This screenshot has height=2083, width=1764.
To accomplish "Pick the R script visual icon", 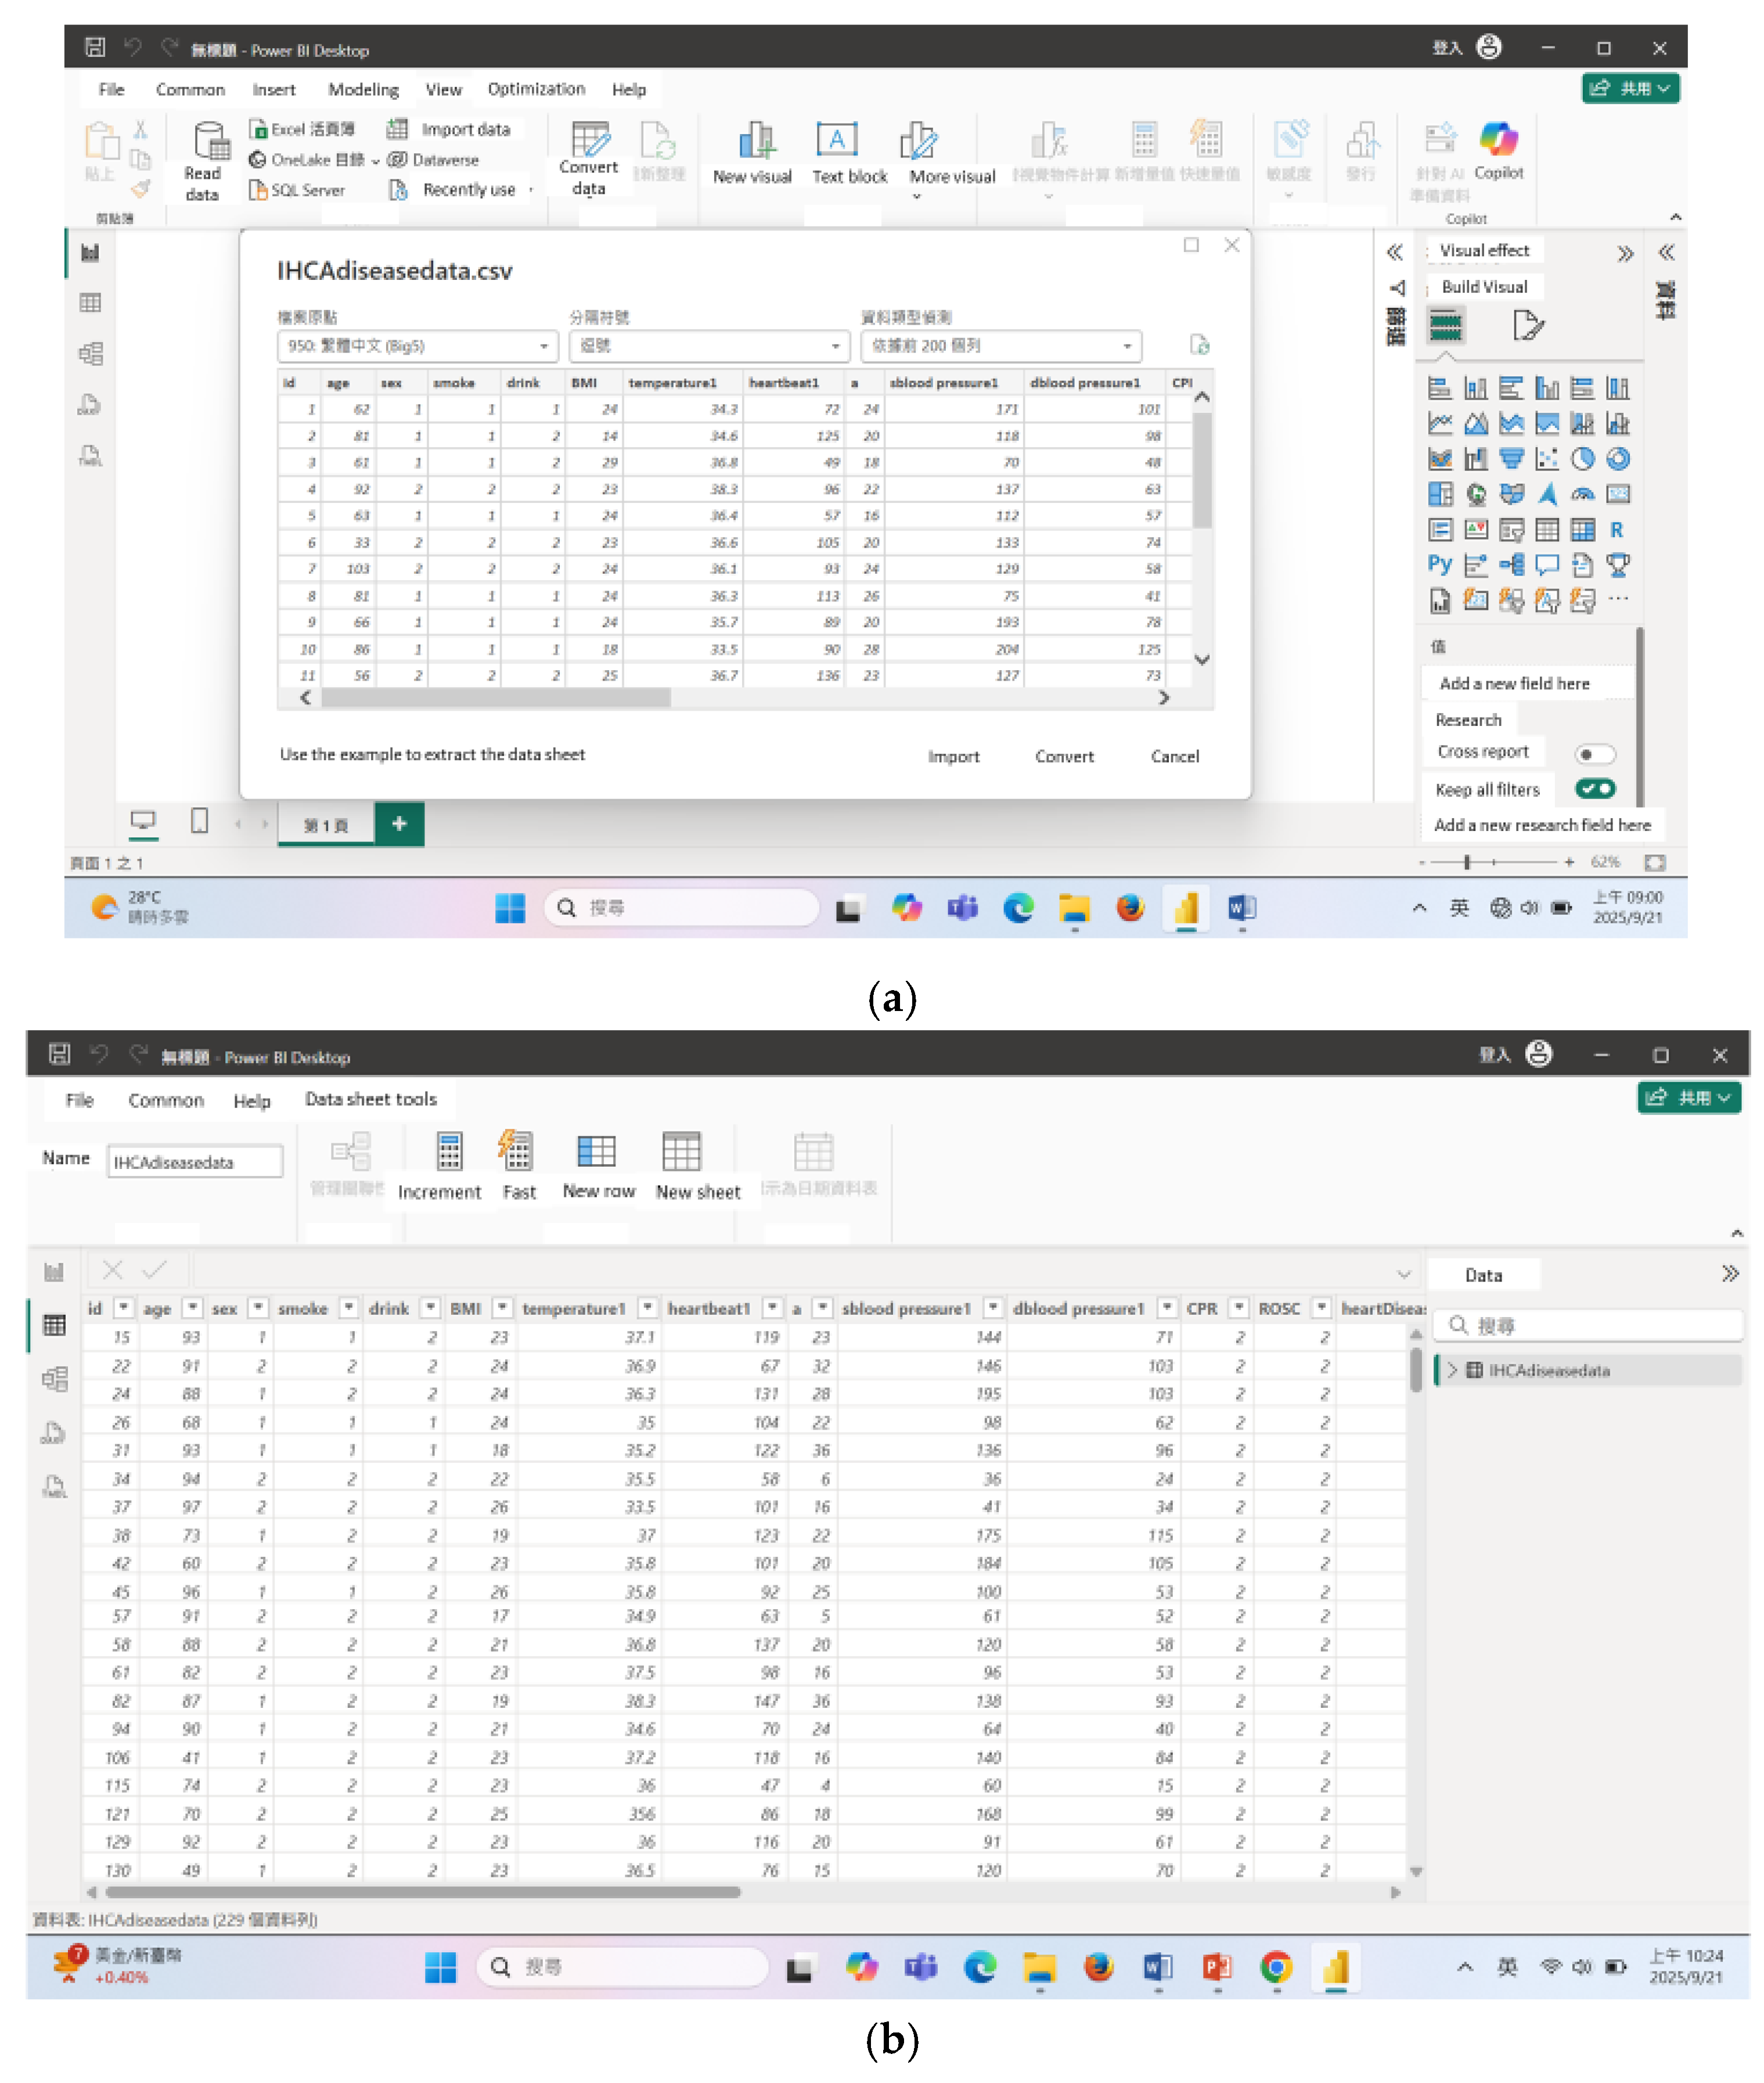I will [x=1616, y=530].
